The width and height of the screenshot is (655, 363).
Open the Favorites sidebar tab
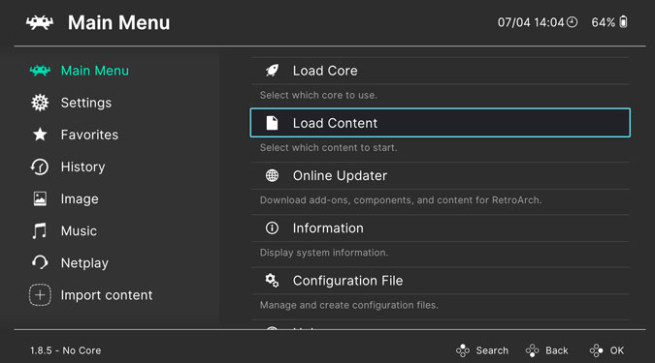coord(89,135)
